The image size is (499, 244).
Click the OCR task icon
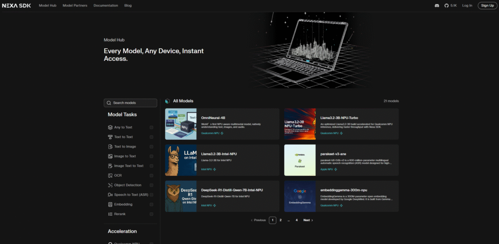click(110, 175)
